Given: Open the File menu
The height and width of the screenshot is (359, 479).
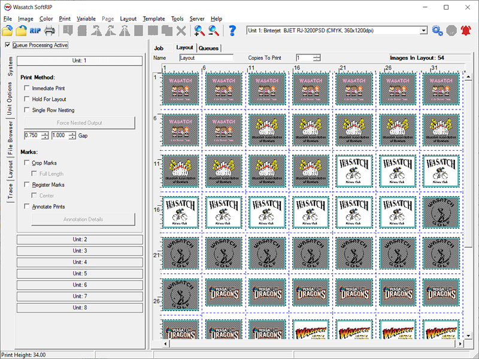Looking at the screenshot, I should point(7,19).
